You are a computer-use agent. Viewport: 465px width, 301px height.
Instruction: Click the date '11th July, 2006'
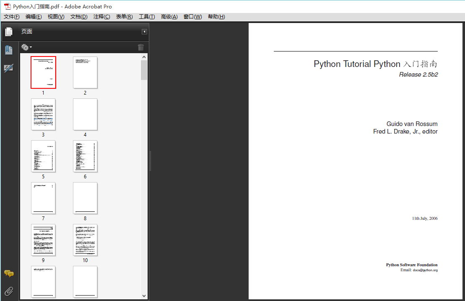click(425, 219)
